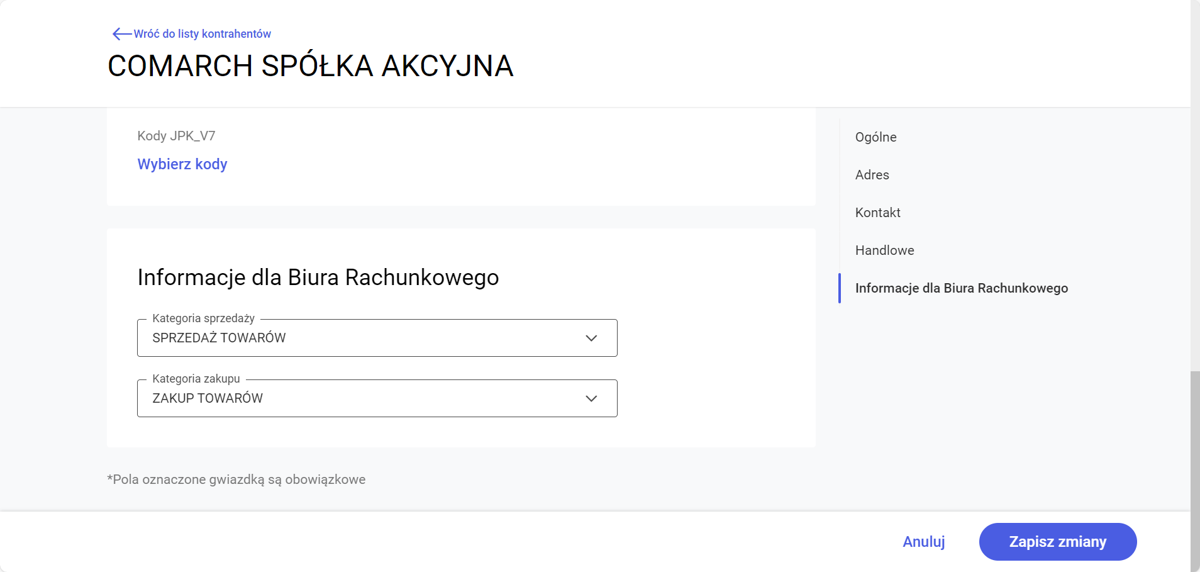Image resolution: width=1200 pixels, height=572 pixels.
Task: Navigate to the Kontakt section
Action: (877, 213)
